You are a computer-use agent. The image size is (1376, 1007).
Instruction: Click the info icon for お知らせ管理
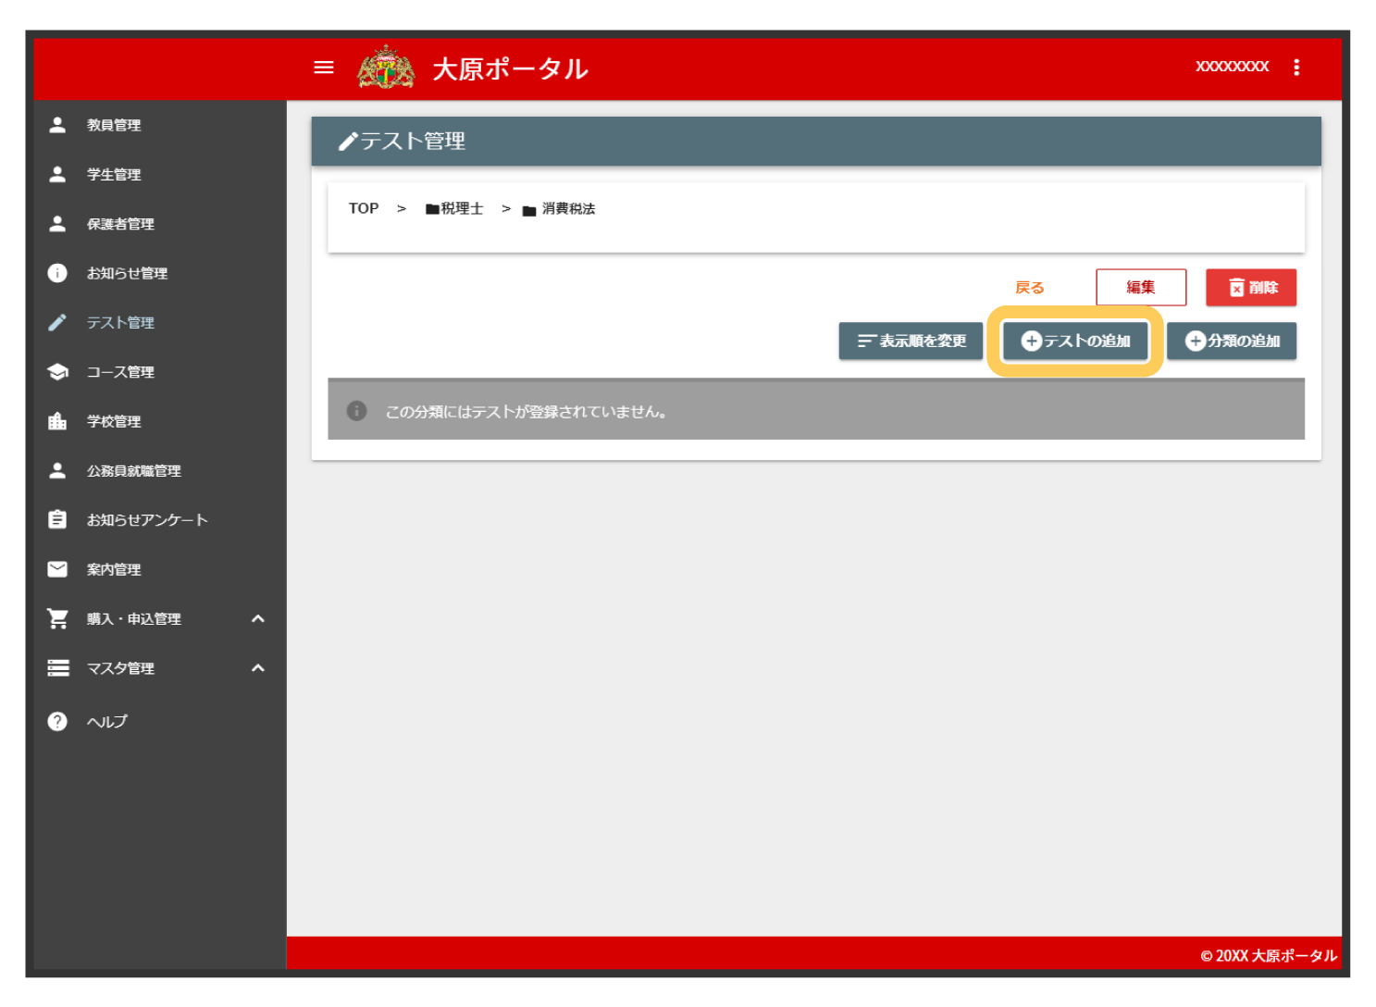[x=57, y=273]
